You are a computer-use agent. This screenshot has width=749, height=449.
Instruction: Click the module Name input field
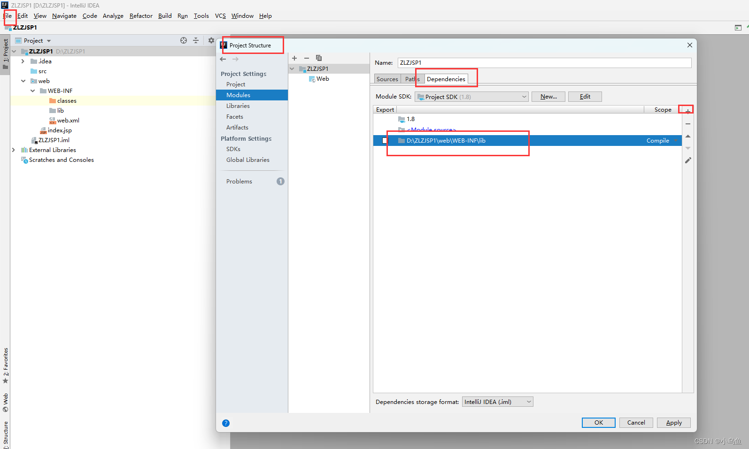(545, 63)
